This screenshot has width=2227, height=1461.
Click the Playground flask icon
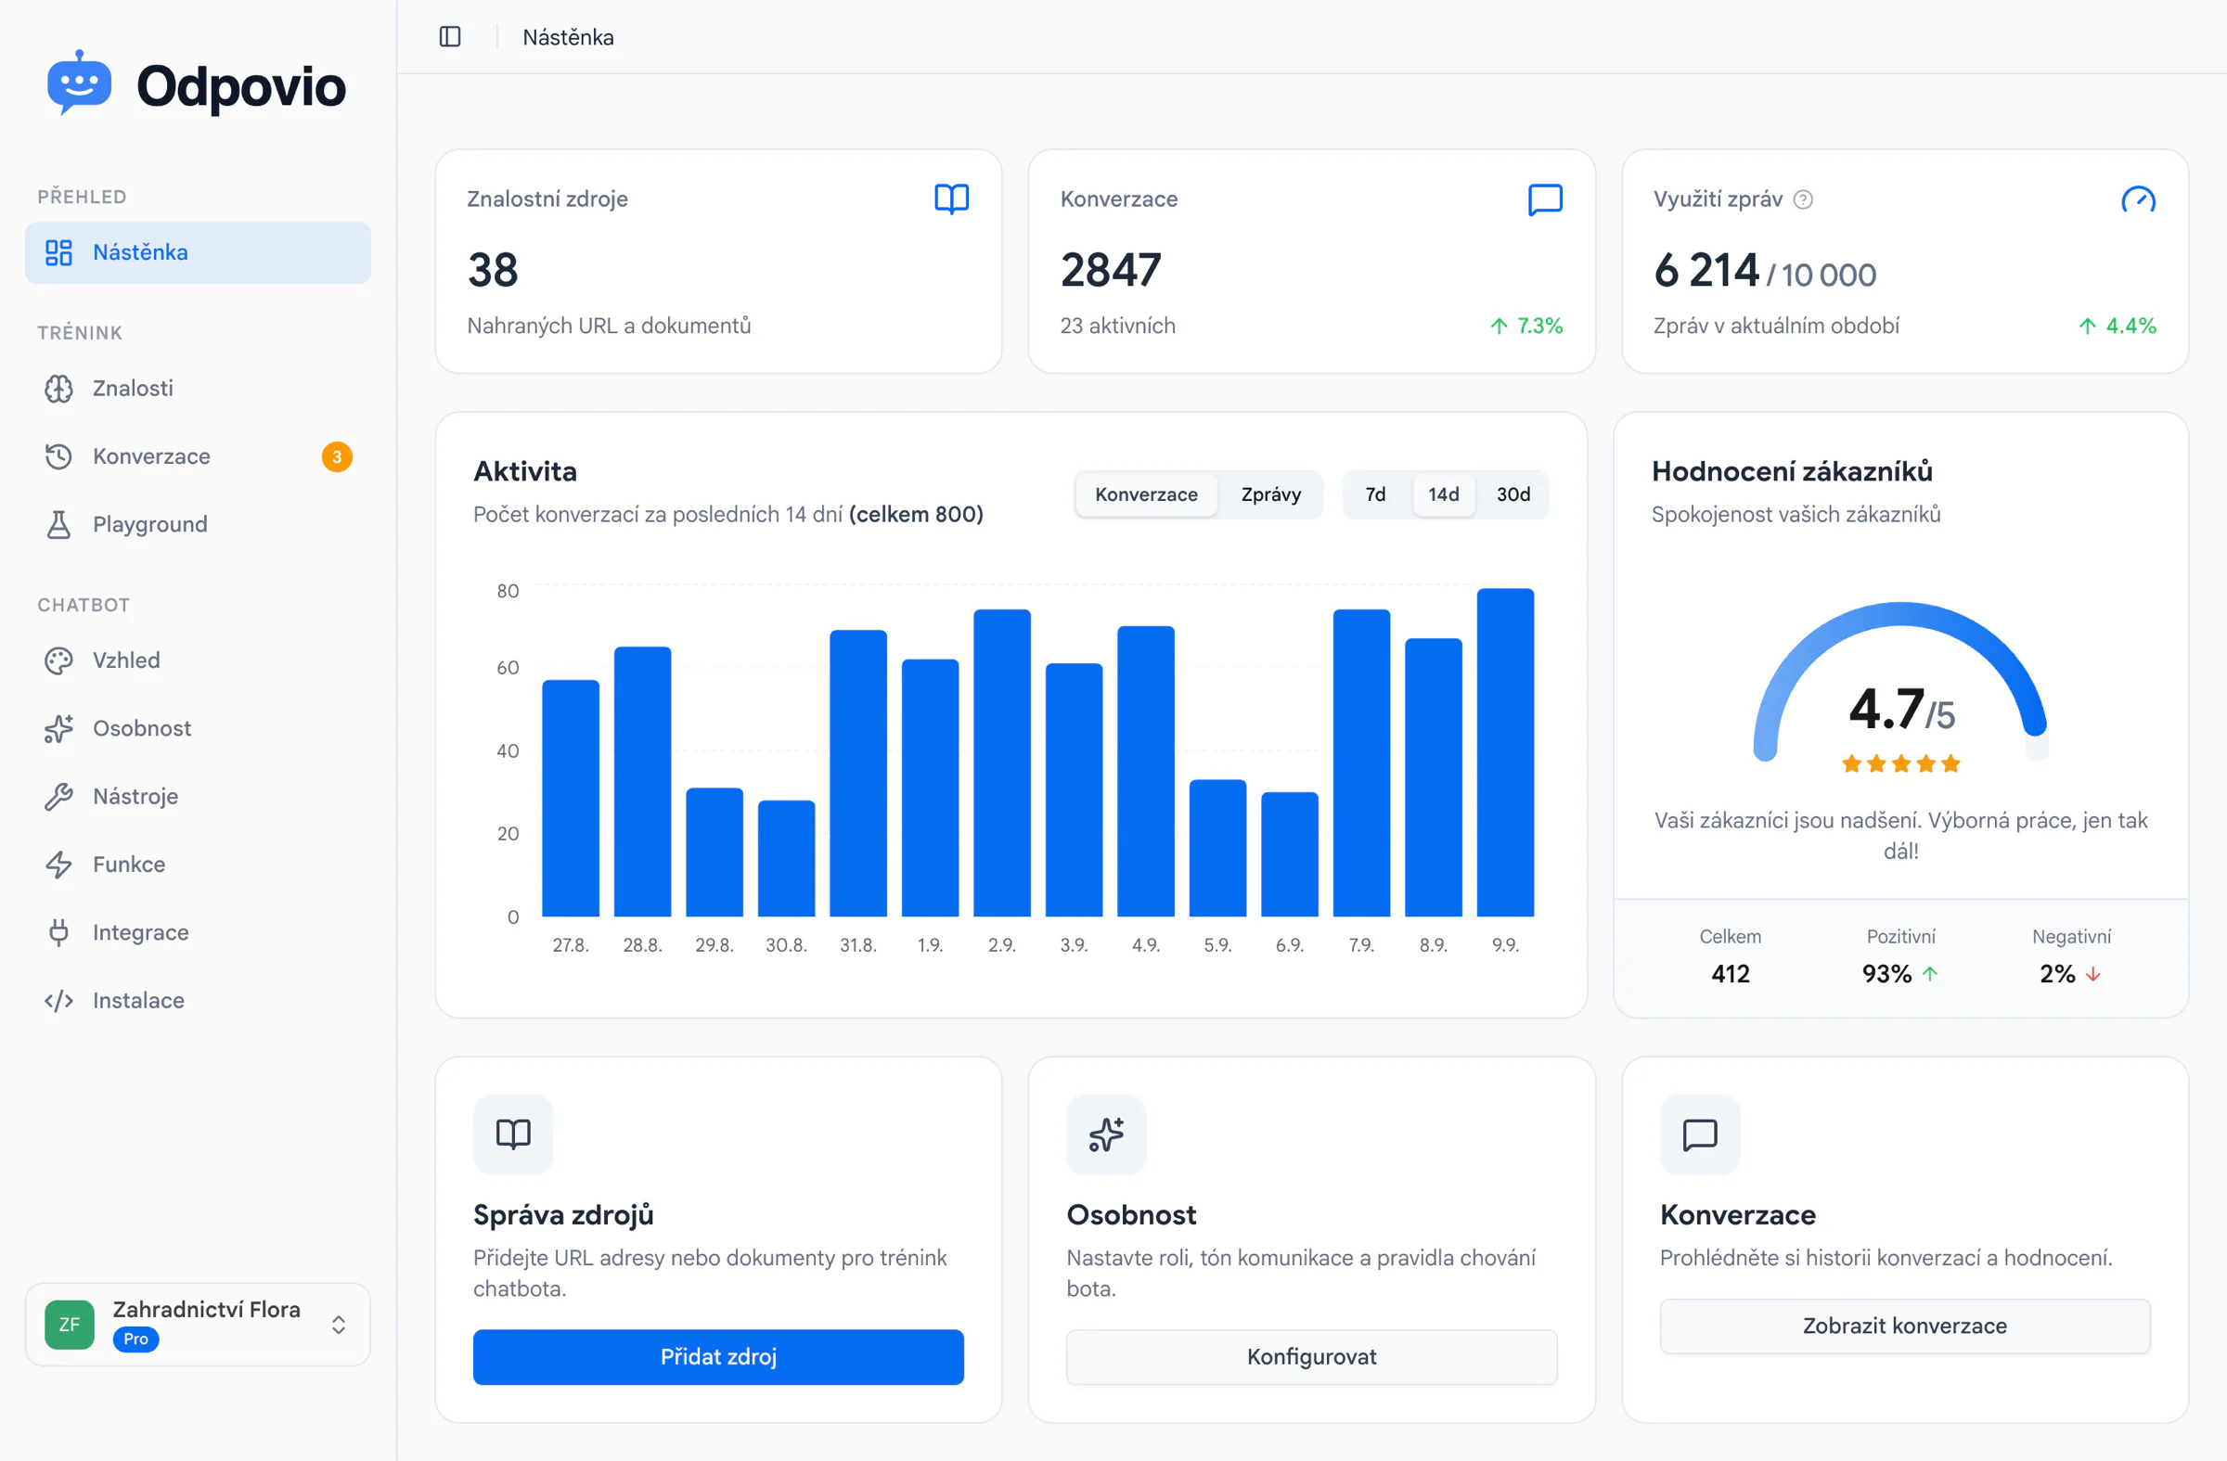(x=59, y=525)
